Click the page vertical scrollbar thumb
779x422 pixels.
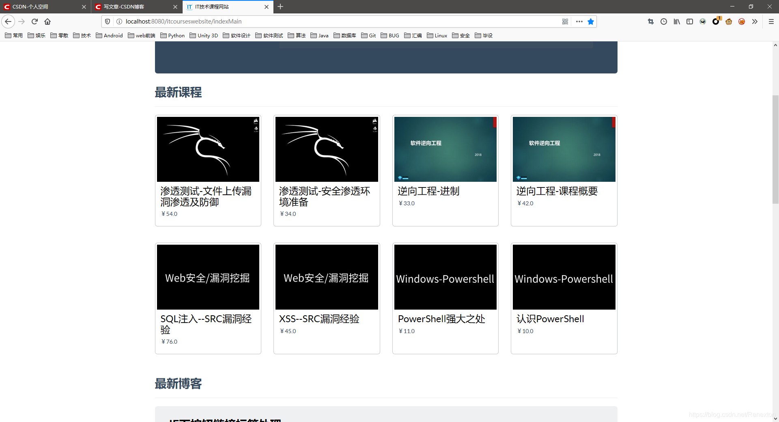[775, 149]
